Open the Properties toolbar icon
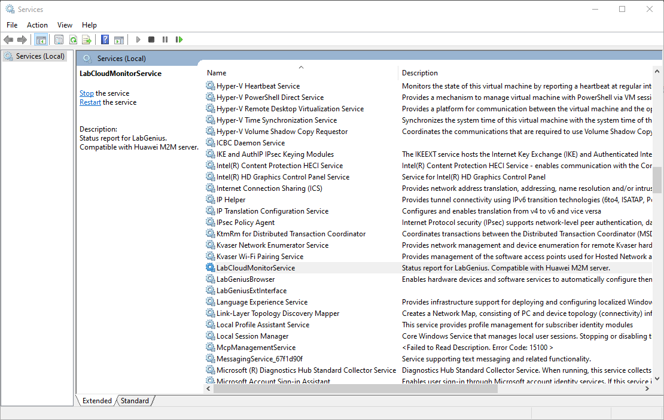 [59, 40]
